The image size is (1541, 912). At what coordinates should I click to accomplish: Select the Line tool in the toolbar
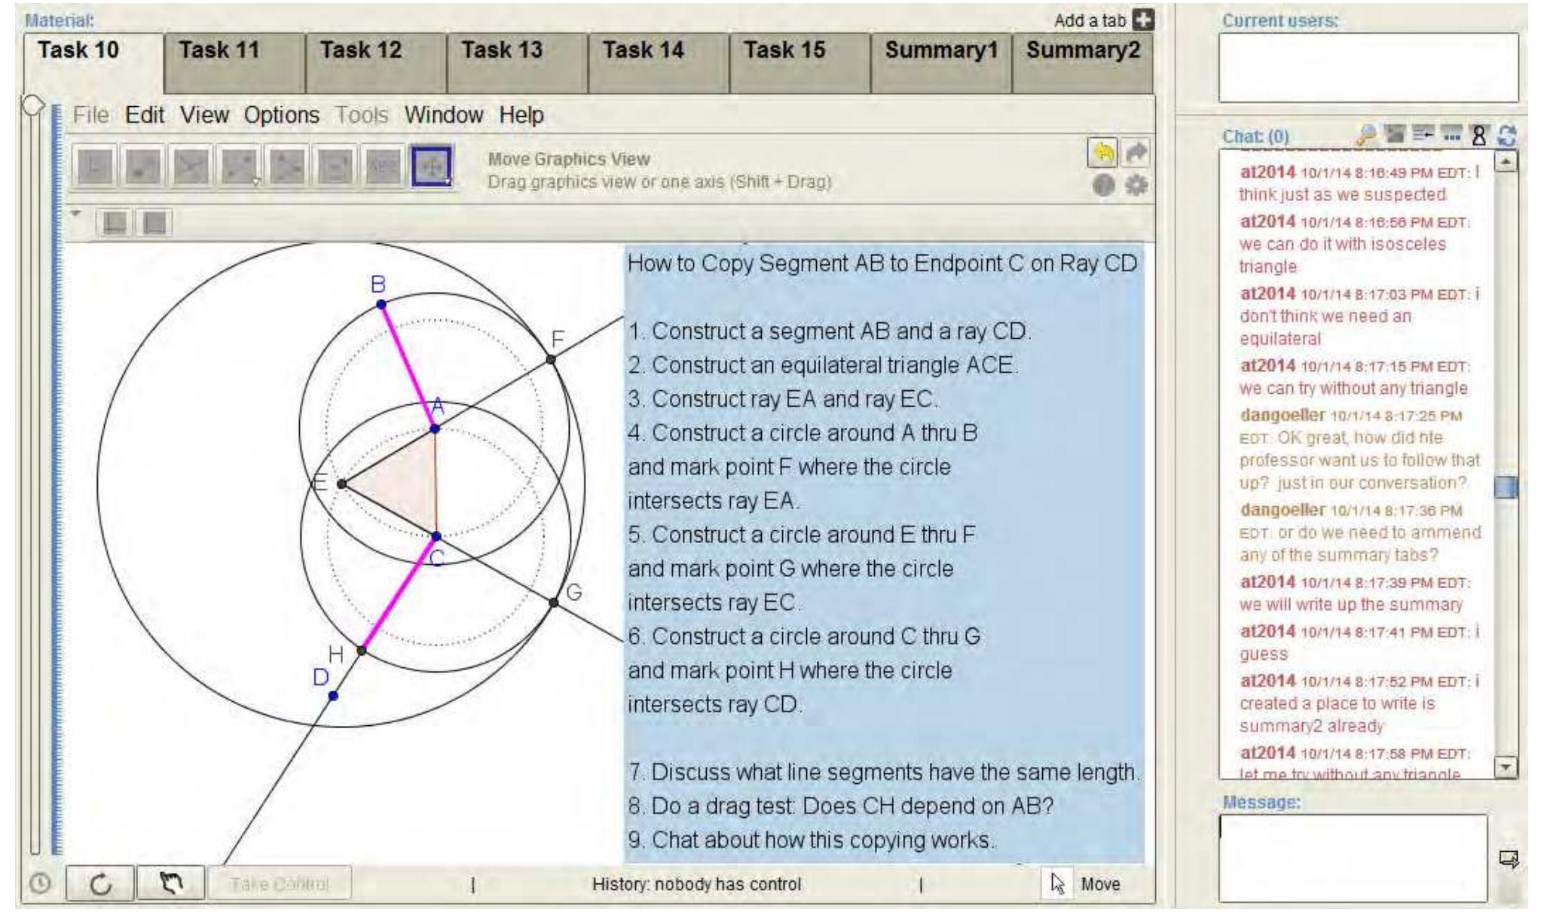point(191,164)
